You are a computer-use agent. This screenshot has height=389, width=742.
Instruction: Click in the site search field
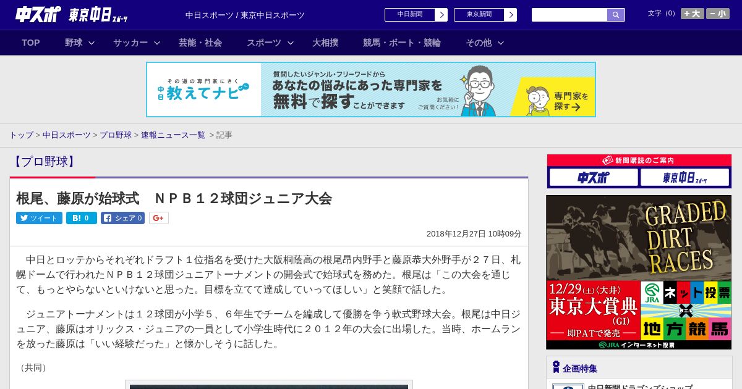(x=569, y=15)
